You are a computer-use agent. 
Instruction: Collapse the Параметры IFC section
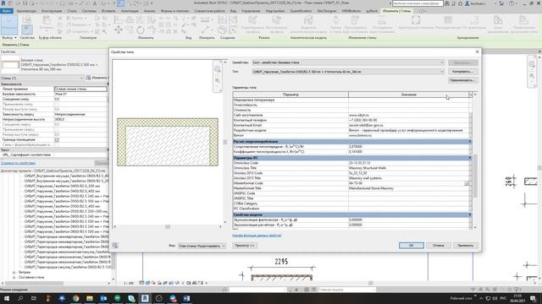point(470,158)
